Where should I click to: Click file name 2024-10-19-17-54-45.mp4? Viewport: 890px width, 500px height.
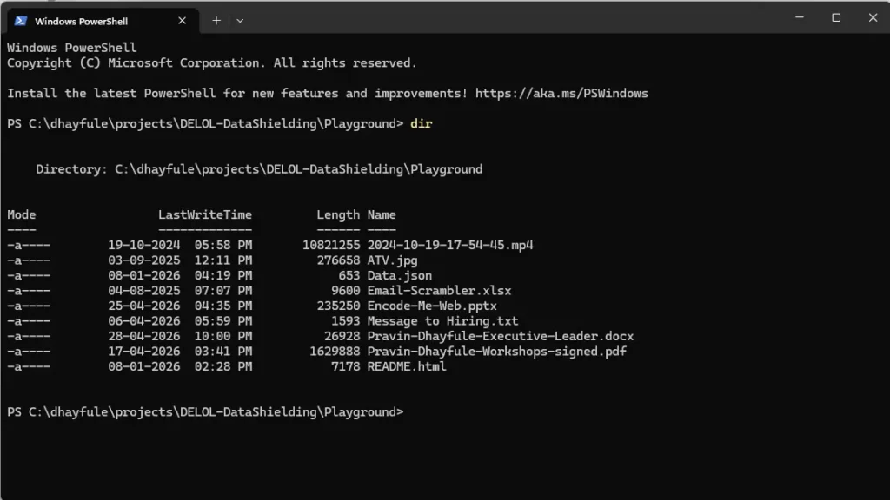tap(450, 246)
